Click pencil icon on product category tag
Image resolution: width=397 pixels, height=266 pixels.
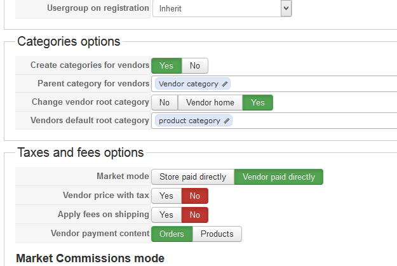pyautogui.click(x=227, y=121)
